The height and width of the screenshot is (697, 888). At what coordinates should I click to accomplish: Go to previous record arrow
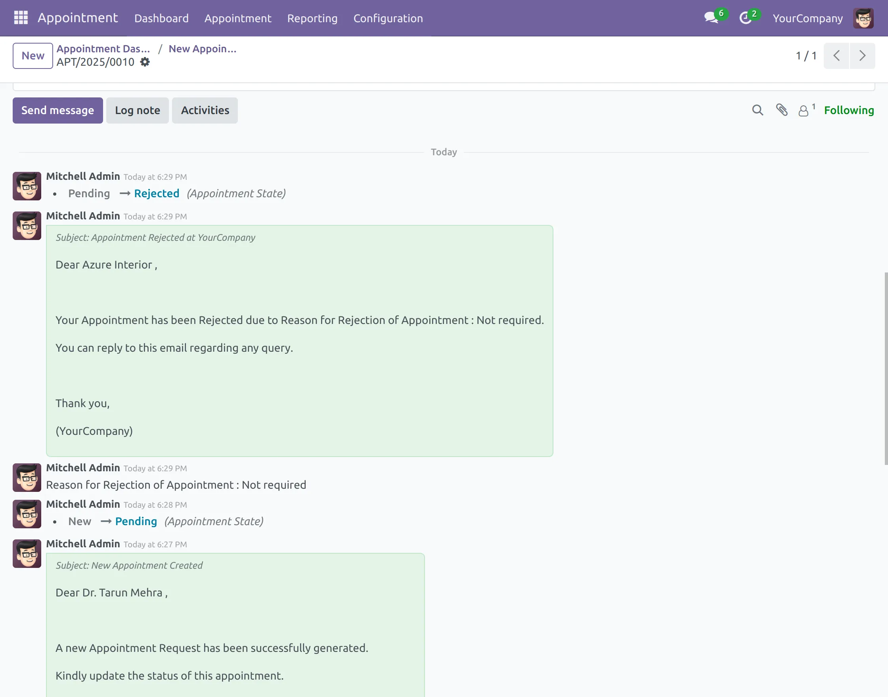(x=836, y=55)
